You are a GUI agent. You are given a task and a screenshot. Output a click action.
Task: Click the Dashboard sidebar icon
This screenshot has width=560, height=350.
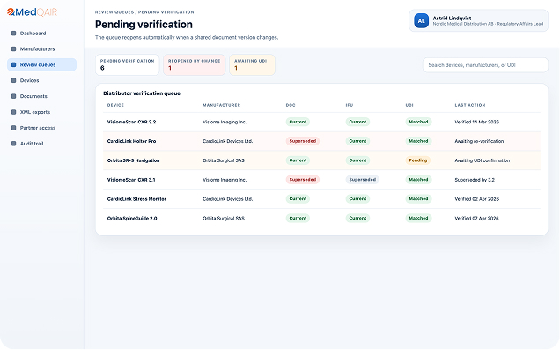pos(13,34)
